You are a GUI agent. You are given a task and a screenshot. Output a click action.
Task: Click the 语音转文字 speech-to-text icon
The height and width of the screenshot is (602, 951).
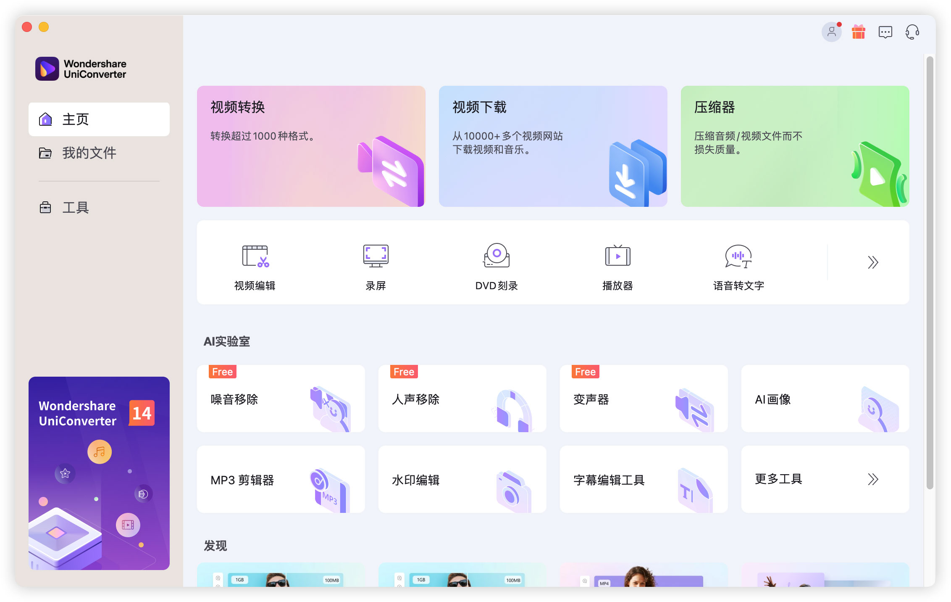[x=738, y=256]
